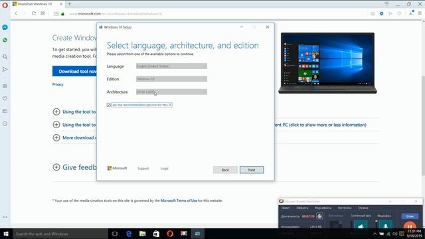This screenshot has height=239, width=425.
Task: Open the tab menu in Opera title bar
Action: pyautogui.click(x=386, y=4)
